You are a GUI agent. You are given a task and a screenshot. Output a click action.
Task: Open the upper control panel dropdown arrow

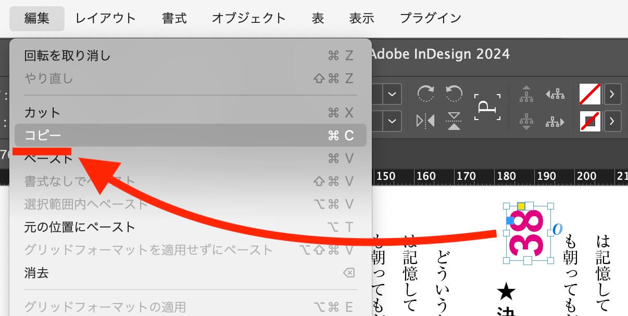(x=392, y=95)
